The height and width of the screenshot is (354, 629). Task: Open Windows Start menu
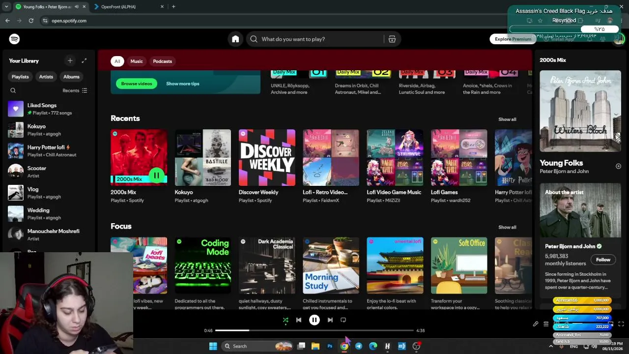tap(213, 346)
